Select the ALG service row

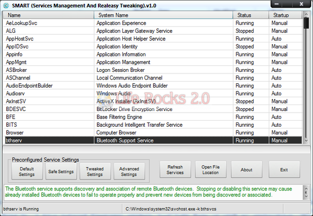coord(153,31)
